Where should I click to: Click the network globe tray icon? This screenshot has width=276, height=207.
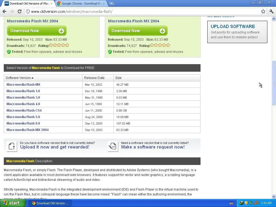(x=241, y=203)
